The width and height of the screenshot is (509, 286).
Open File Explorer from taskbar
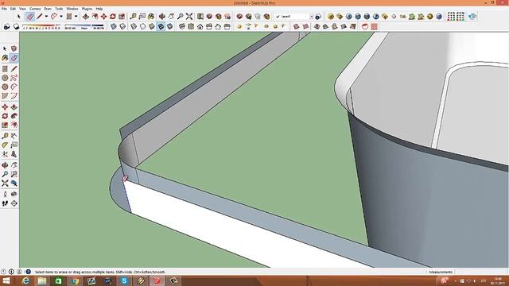click(x=42, y=280)
